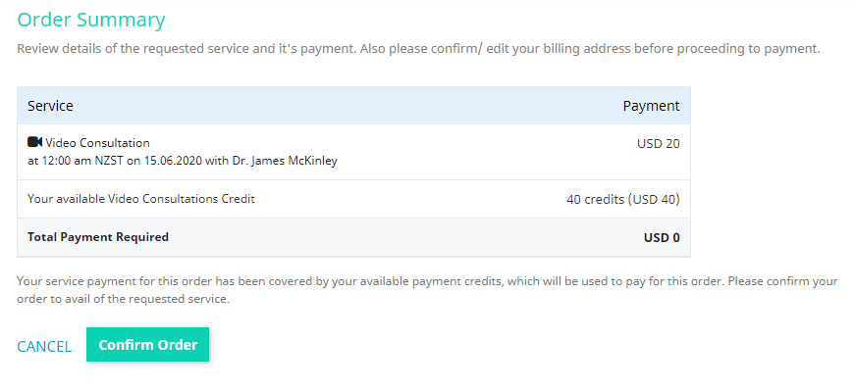Click the Payment column header
This screenshot has width=855, height=391.
651,106
